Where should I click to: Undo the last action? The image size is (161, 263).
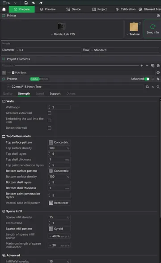click(34, 3)
